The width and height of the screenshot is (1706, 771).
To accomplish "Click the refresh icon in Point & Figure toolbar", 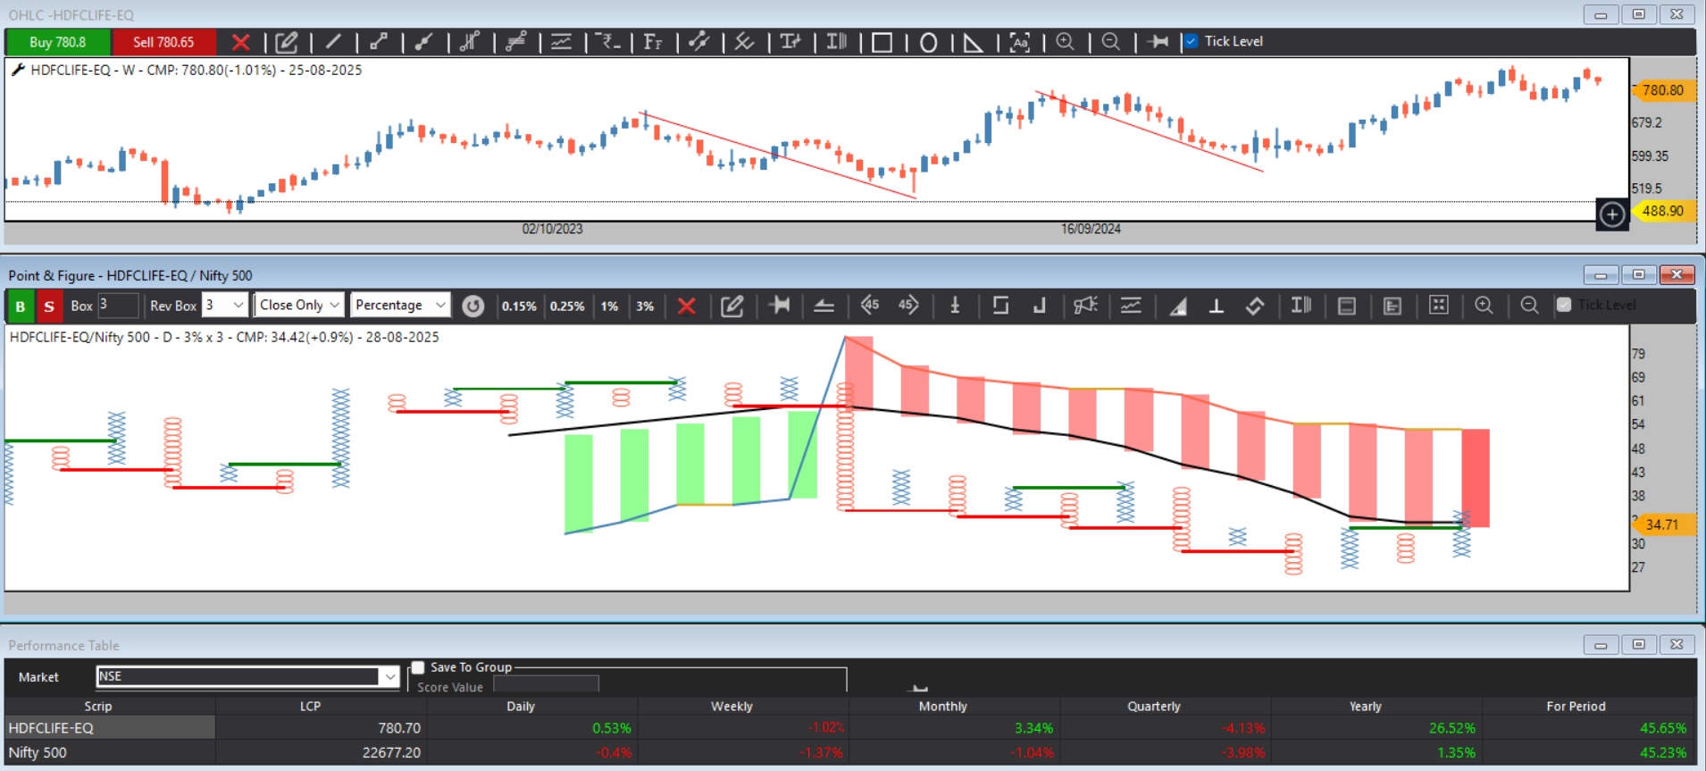I will point(473,306).
